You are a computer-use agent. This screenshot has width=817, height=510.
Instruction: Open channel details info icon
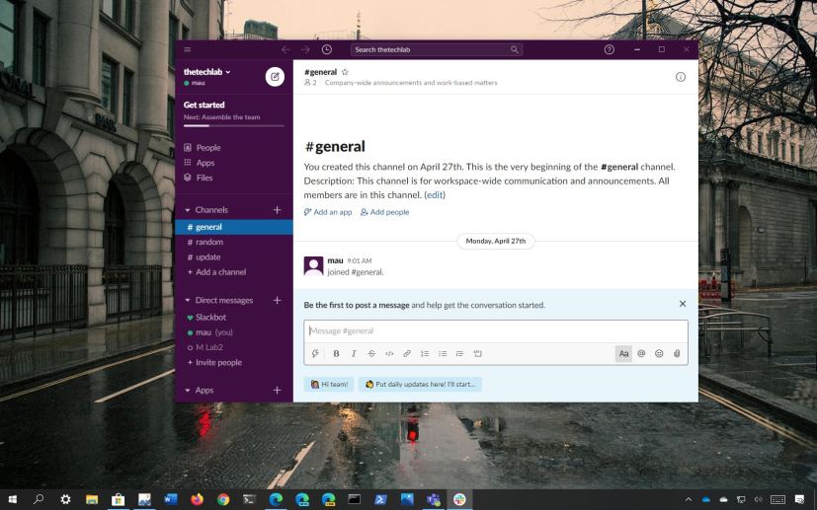click(681, 77)
